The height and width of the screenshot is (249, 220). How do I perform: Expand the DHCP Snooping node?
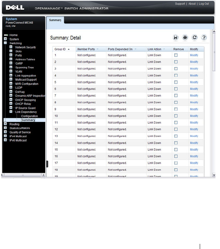(x=11, y=99)
